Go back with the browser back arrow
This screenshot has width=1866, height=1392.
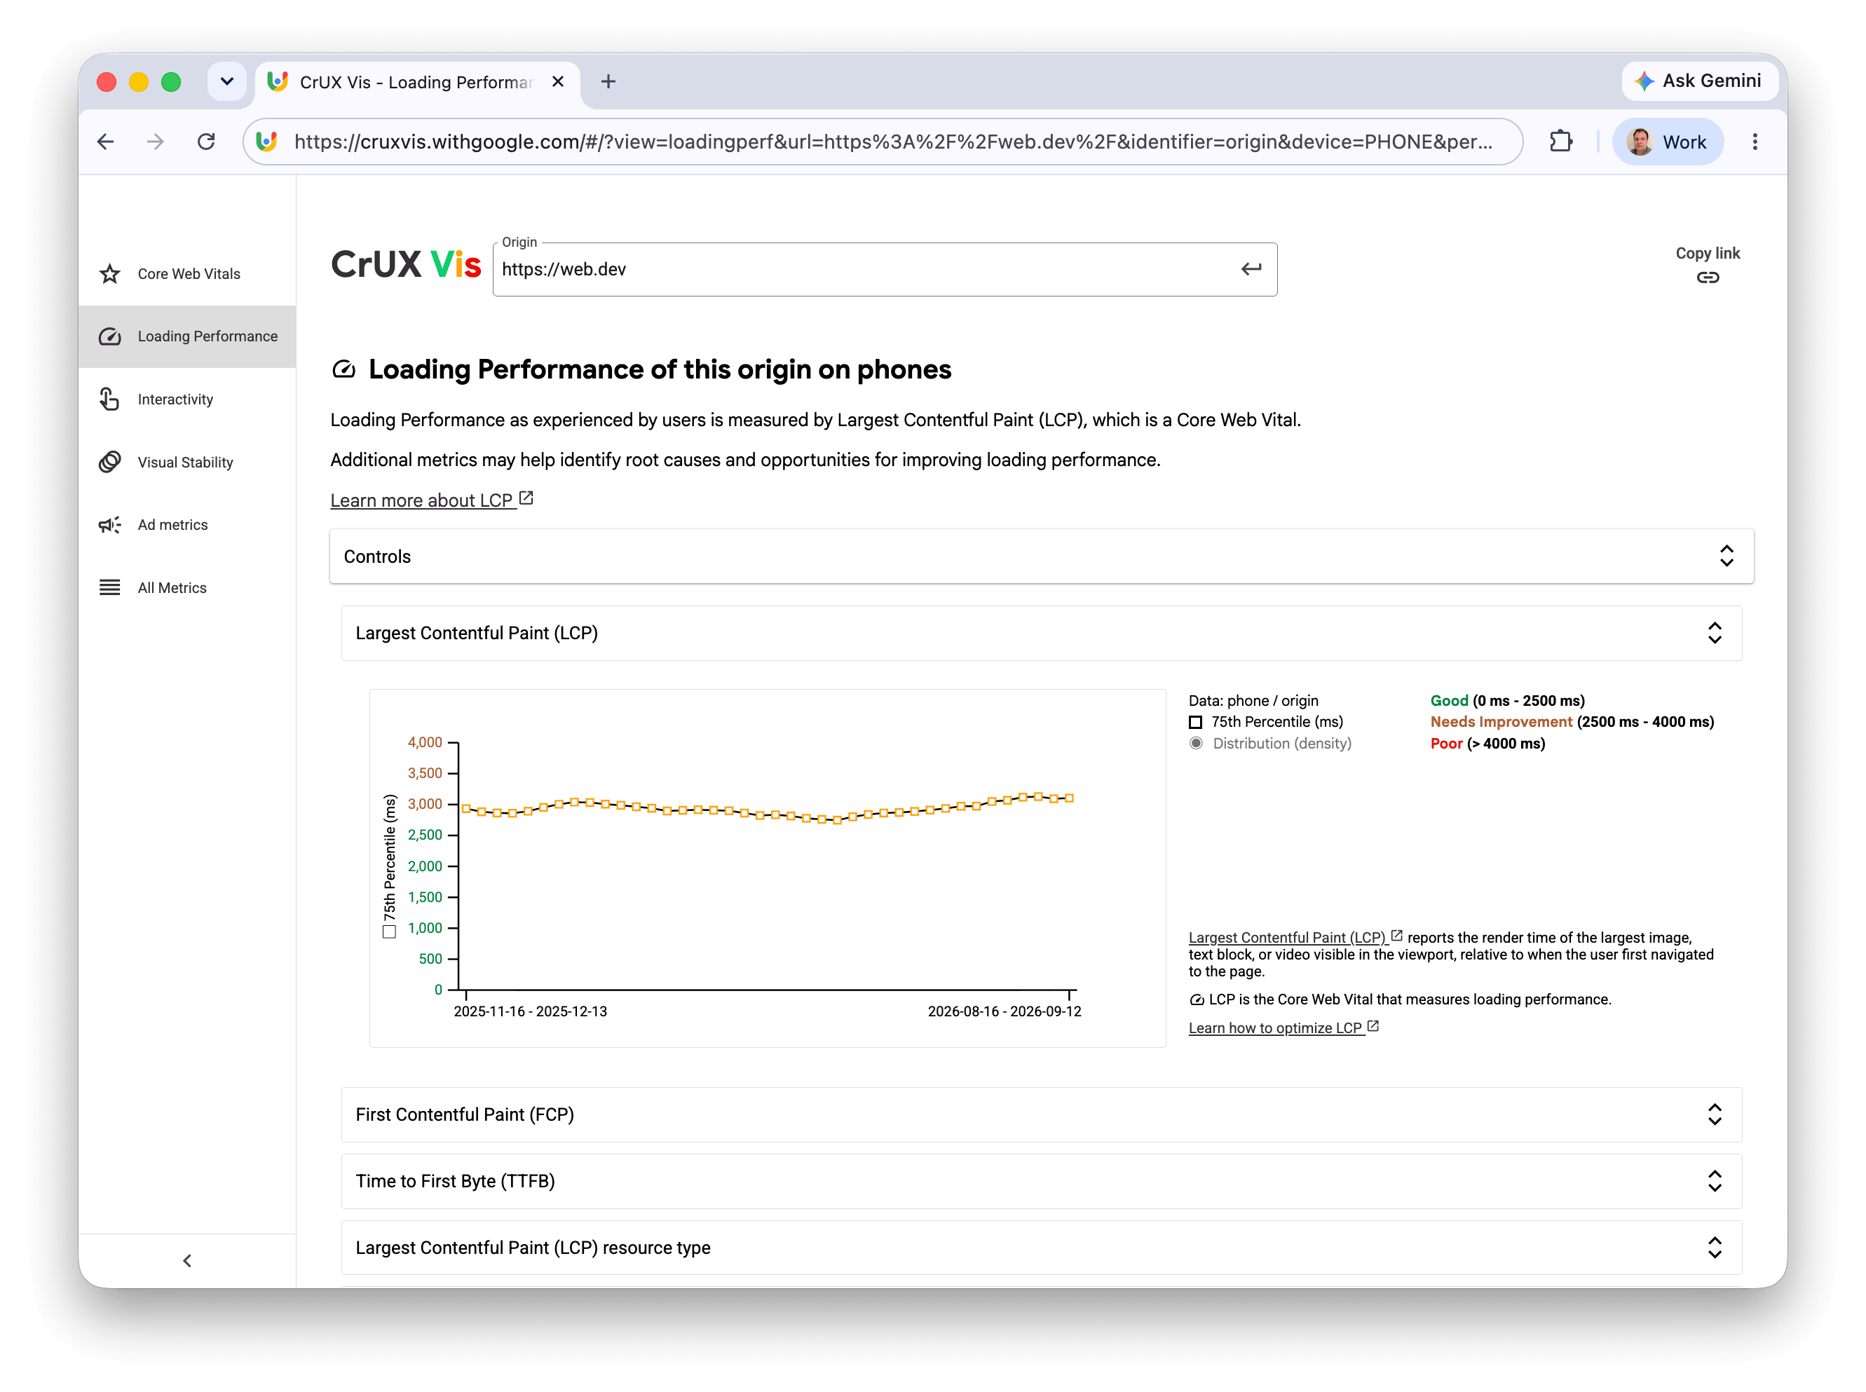[105, 142]
